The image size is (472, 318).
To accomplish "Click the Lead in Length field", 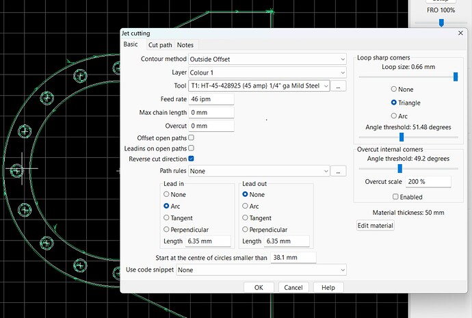I will click(x=208, y=241).
